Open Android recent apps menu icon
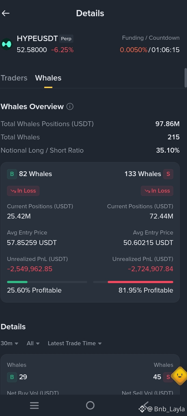The width and height of the screenshot is (187, 416). tap(34, 405)
